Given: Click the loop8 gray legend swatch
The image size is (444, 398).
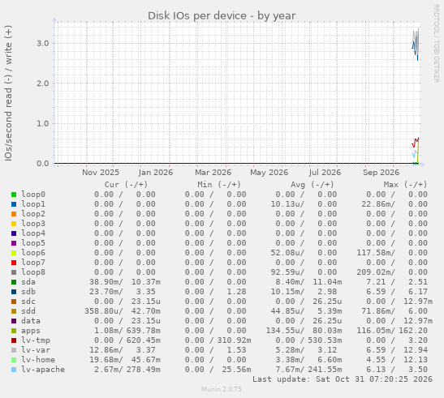Looking at the screenshot, I should click(14, 272).
